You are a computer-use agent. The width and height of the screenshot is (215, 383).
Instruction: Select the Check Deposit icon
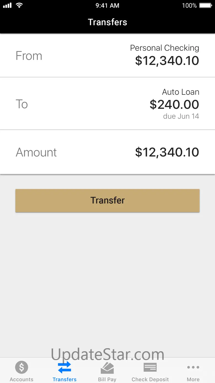point(150,368)
